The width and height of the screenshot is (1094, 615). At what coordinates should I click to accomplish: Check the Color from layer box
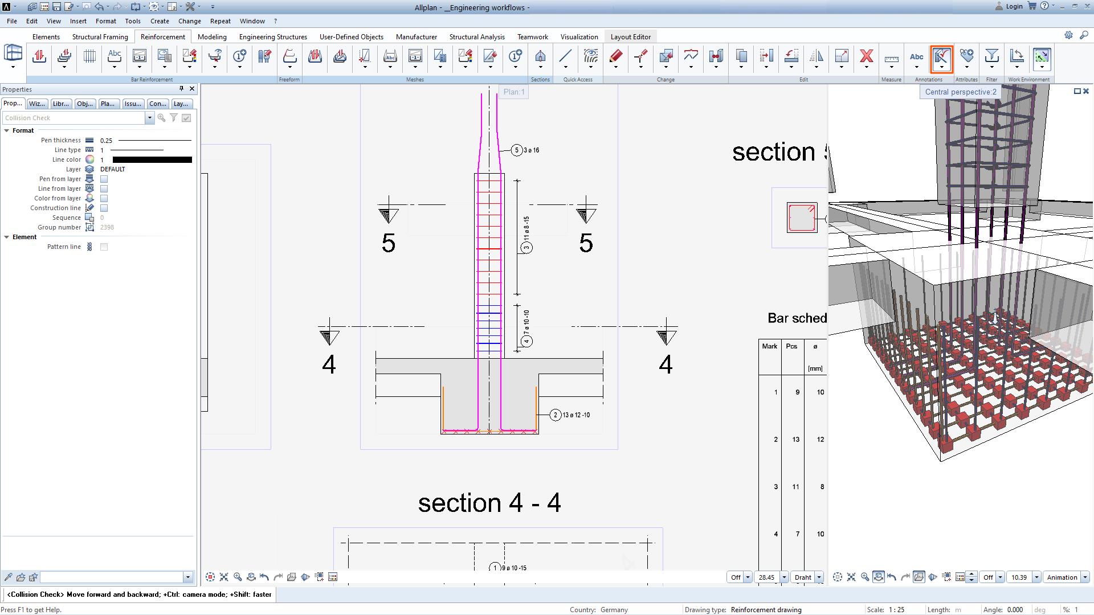(104, 198)
